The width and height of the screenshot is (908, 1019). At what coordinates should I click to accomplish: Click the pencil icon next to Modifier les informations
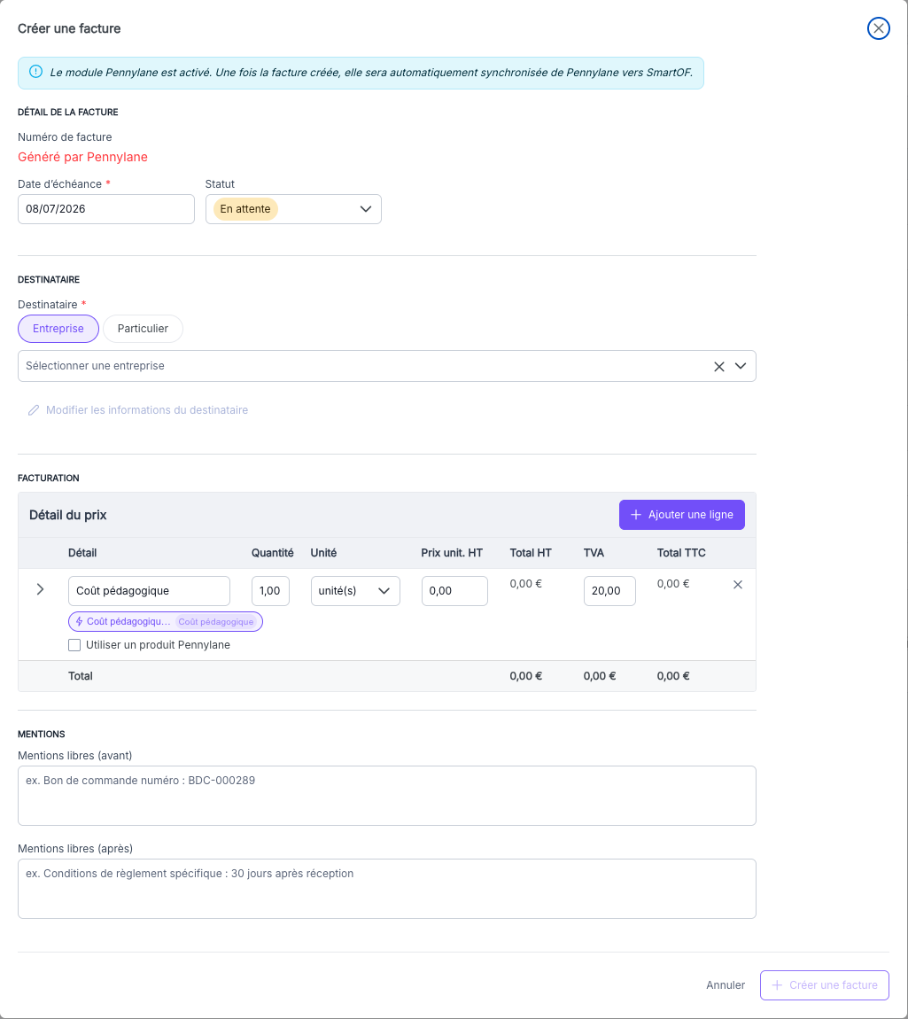pos(34,410)
